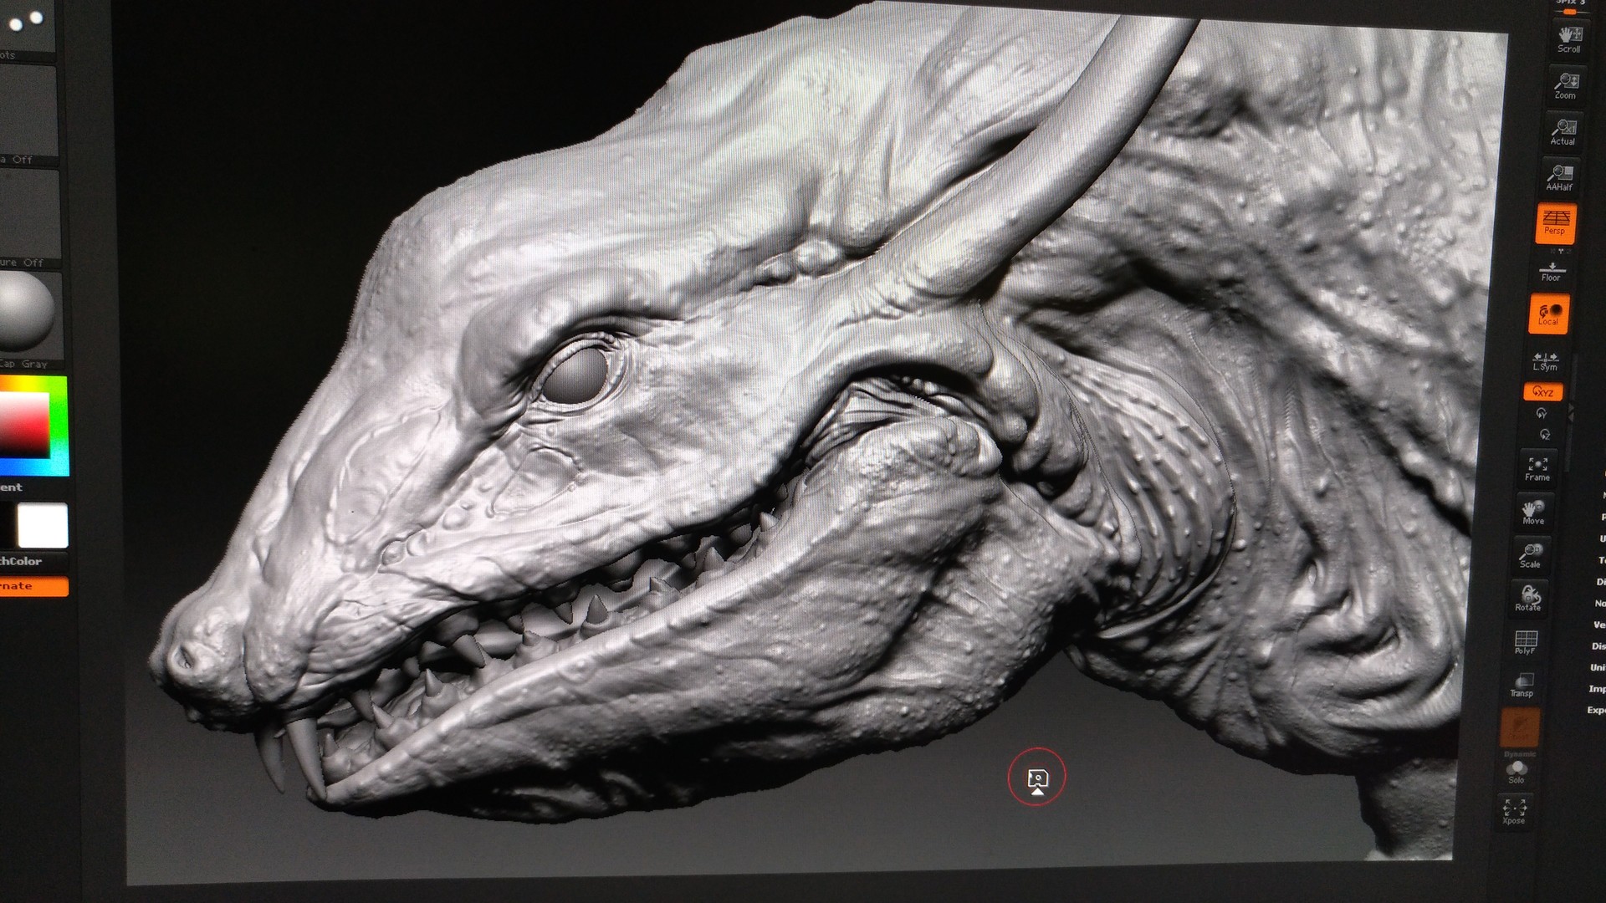Activate the Zoom canvas tool
The height and width of the screenshot is (903, 1606).
(1566, 85)
